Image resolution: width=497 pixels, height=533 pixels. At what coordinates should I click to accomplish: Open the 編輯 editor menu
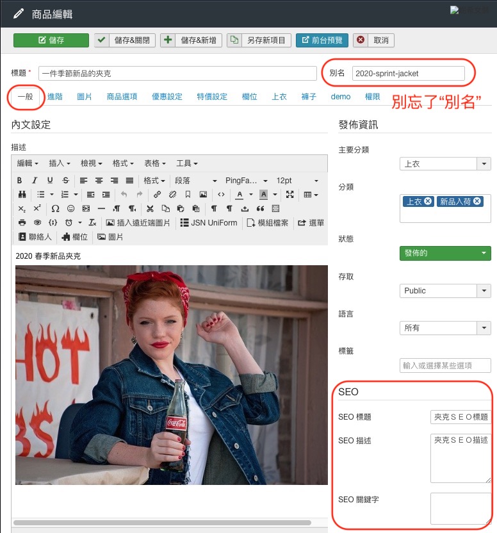pos(28,163)
